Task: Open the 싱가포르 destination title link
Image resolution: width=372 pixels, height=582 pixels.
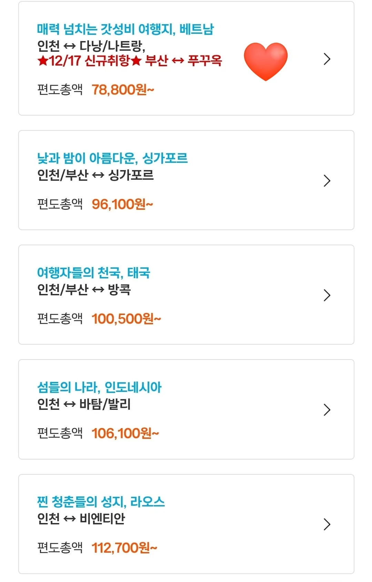Action: (x=112, y=158)
